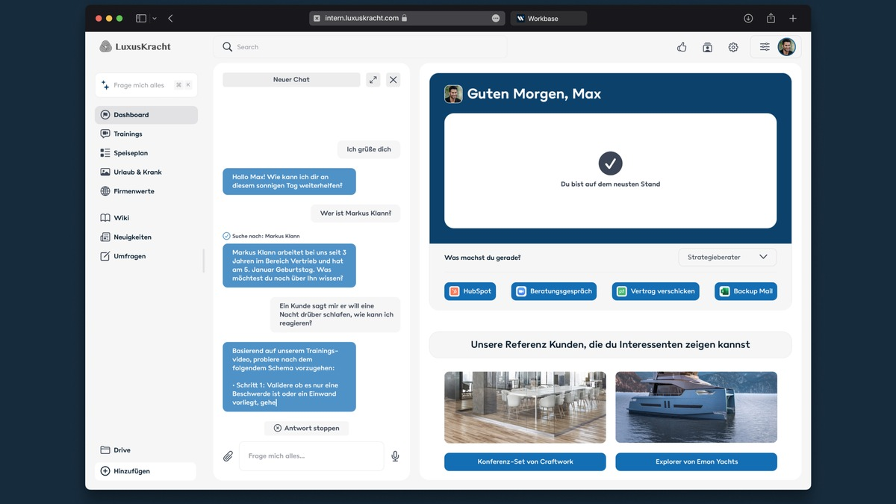Switch to the Workbase browser tab
Screen dimensions: 896x504
tap(548, 17)
